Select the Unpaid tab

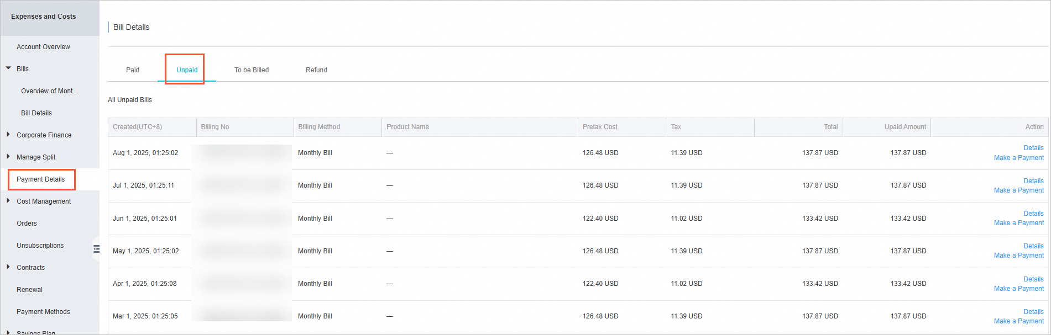tap(187, 70)
